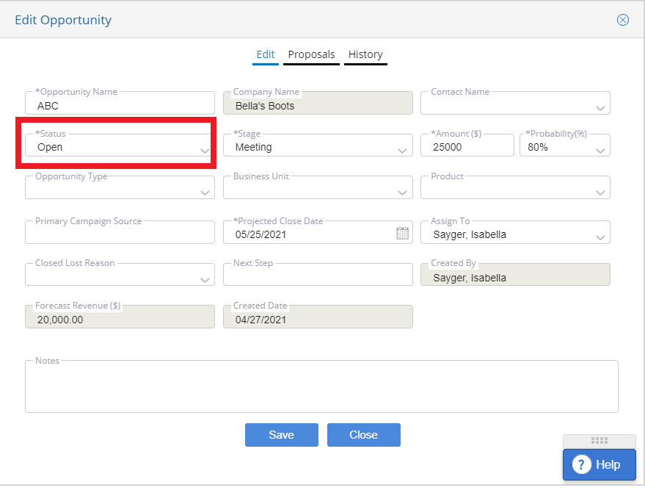Switch to the Proposals tab

click(311, 55)
